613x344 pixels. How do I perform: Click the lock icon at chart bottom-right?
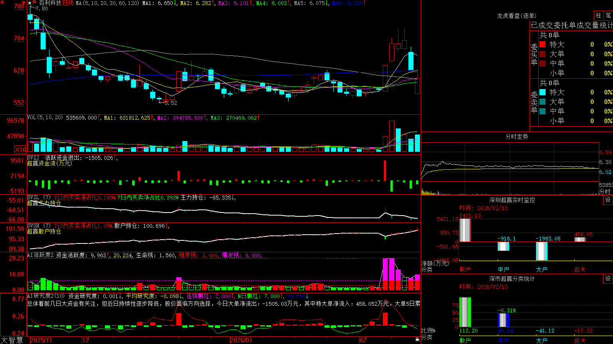417,339
